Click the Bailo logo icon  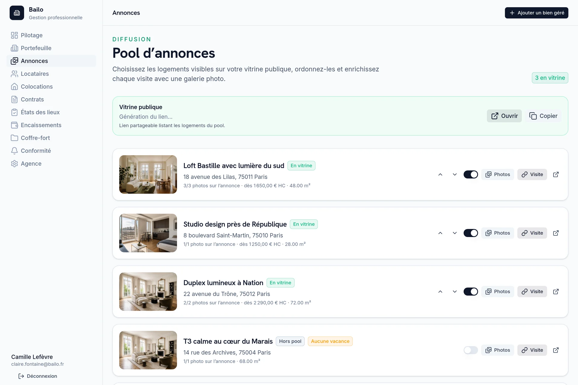click(x=17, y=13)
